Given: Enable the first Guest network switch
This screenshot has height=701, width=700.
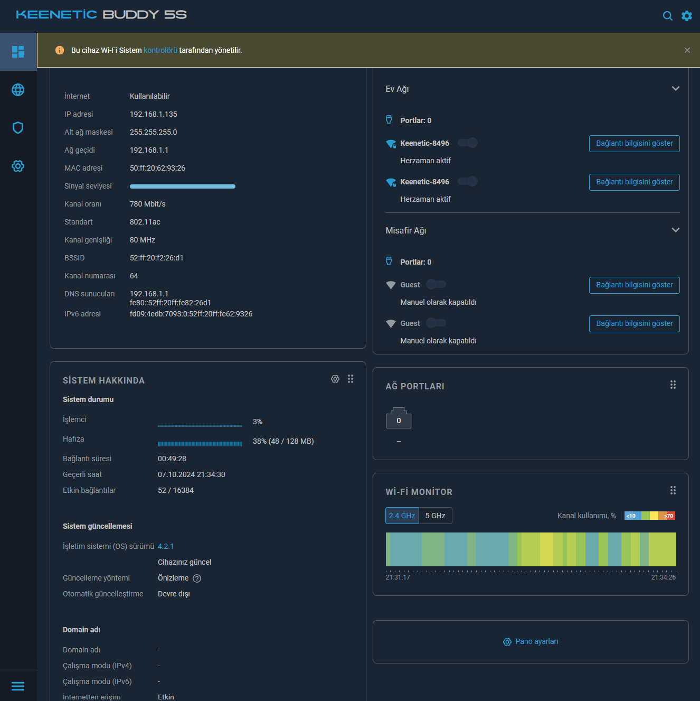Looking at the screenshot, I should [436, 285].
